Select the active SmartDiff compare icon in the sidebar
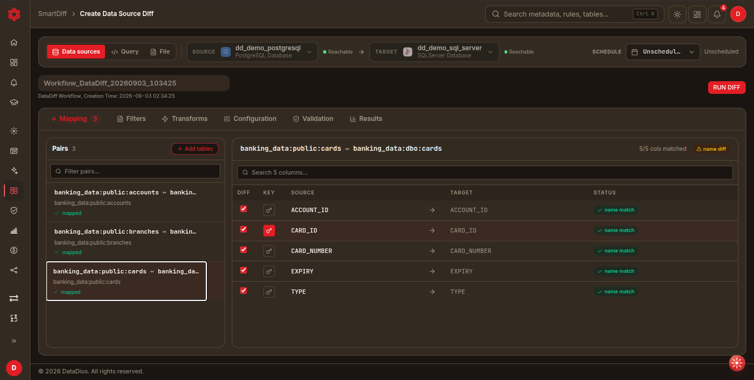Viewport: 754px width, 380px height. coord(14,191)
